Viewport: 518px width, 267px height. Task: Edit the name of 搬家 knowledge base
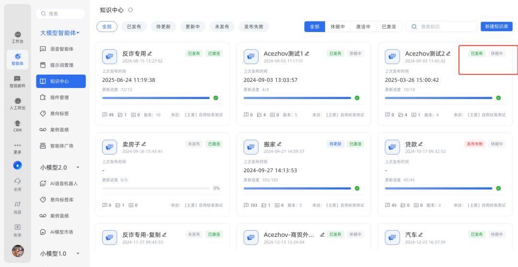coord(279,144)
